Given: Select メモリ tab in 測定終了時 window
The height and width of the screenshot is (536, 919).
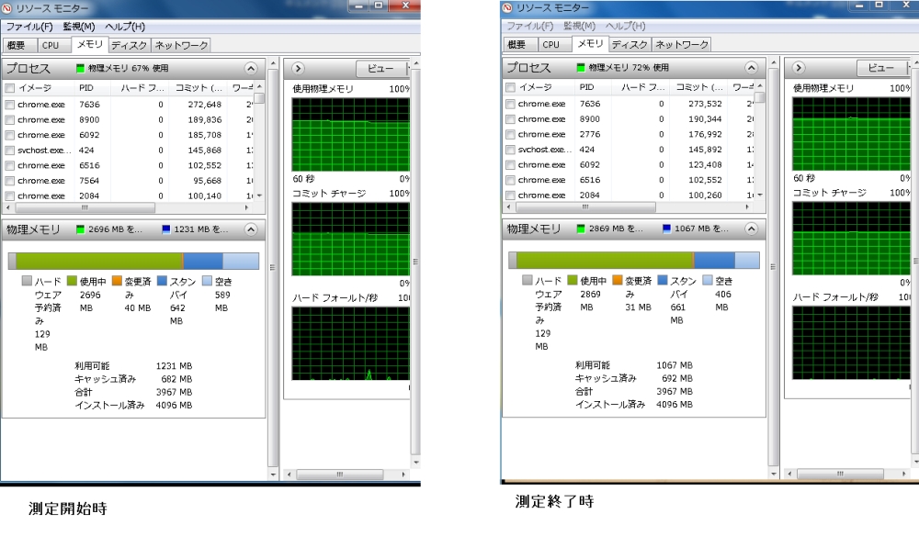Looking at the screenshot, I should pos(591,44).
